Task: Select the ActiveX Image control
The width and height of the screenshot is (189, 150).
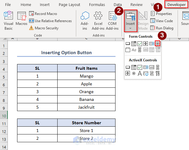Action: point(146,73)
